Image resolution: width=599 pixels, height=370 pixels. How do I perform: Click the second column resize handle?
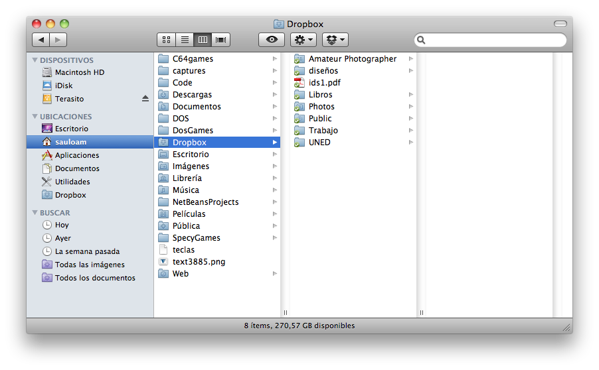(x=422, y=312)
